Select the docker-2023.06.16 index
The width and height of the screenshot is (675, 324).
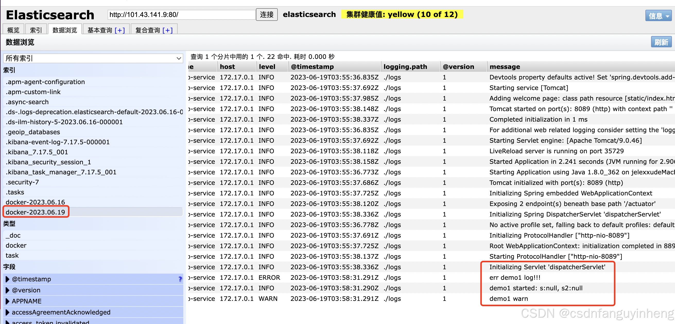pyautogui.click(x=35, y=202)
